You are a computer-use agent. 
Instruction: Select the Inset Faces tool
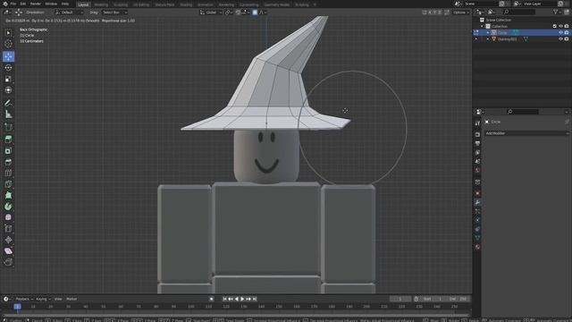[x=8, y=150]
